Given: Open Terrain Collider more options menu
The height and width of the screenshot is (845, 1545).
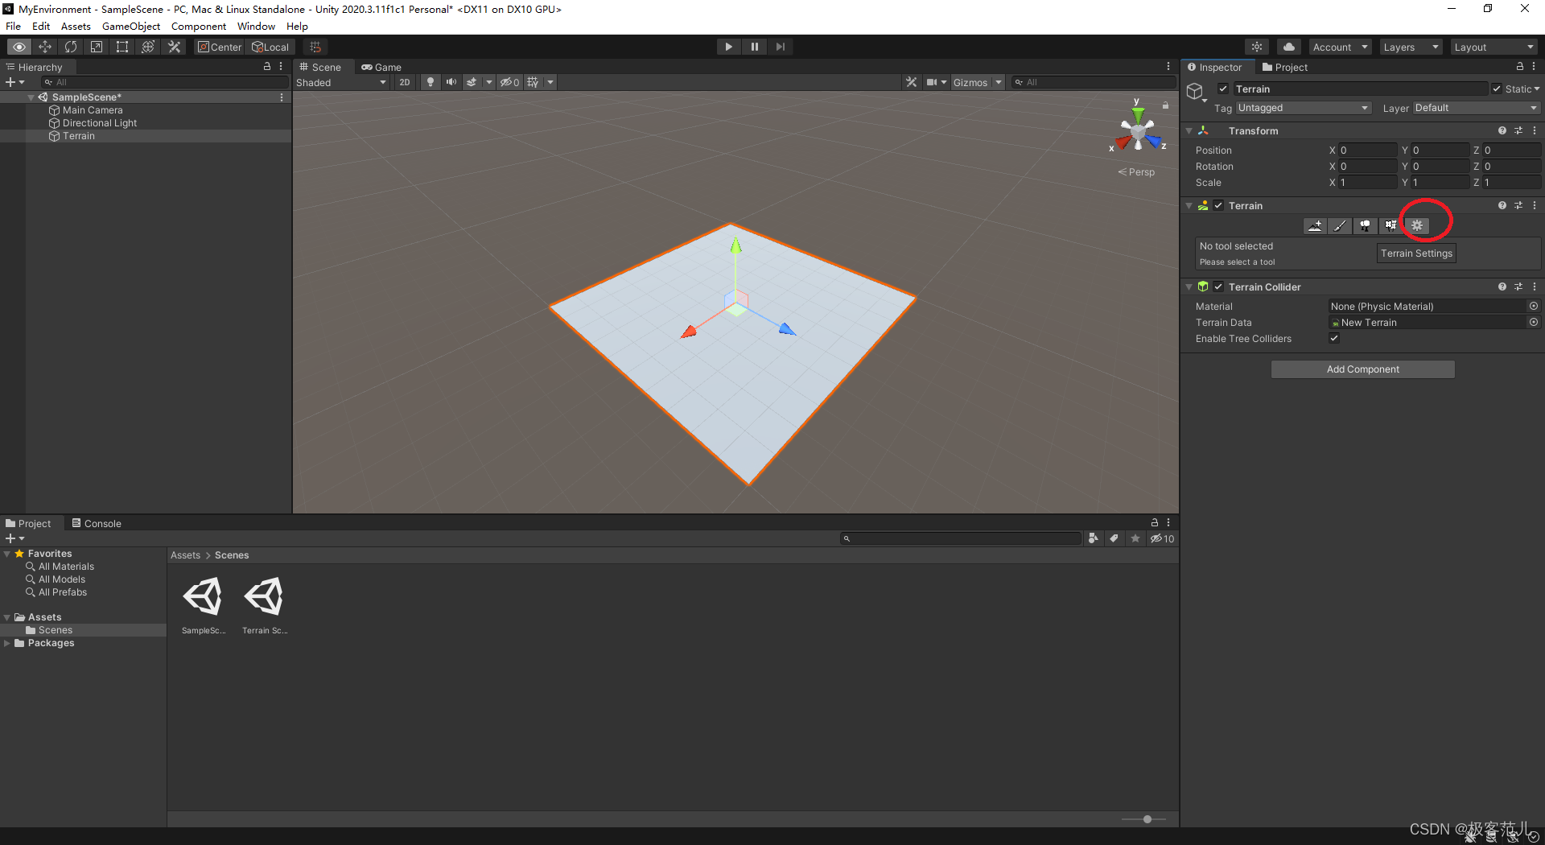Looking at the screenshot, I should (1535, 286).
